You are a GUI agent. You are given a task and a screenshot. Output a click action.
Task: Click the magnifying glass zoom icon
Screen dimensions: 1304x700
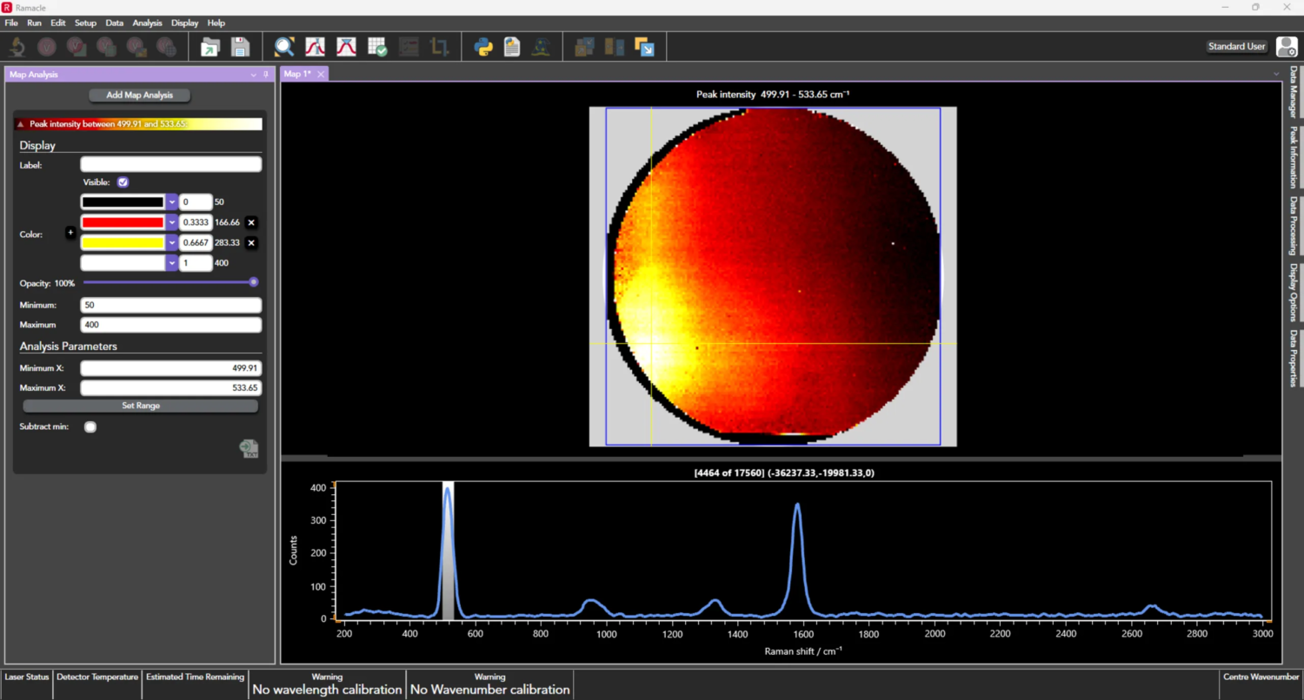284,47
